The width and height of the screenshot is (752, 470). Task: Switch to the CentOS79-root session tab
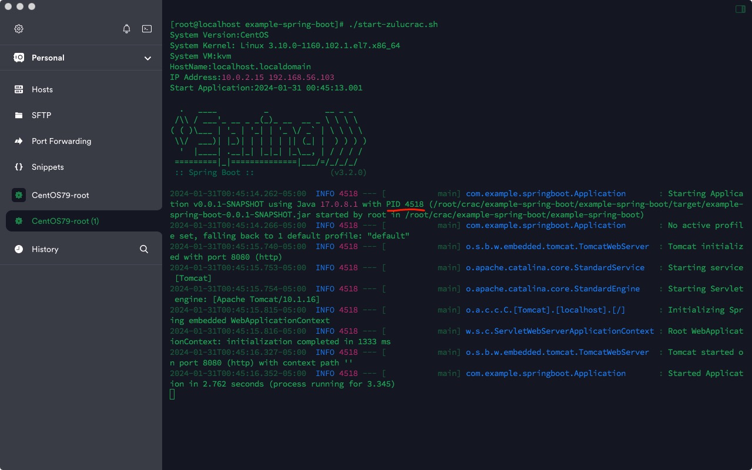pos(81,195)
